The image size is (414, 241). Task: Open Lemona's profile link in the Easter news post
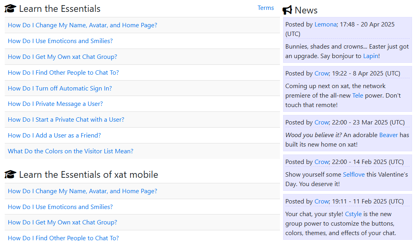[325, 24]
